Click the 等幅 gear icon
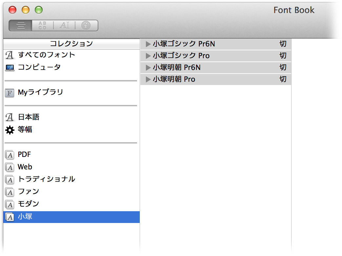Screen dimensions: 342x256 point(10,130)
